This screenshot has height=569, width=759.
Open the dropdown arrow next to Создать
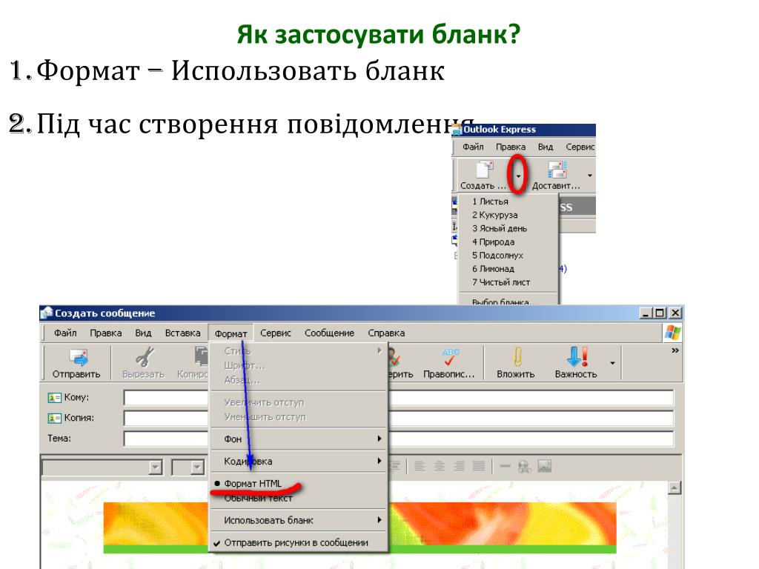coord(518,176)
